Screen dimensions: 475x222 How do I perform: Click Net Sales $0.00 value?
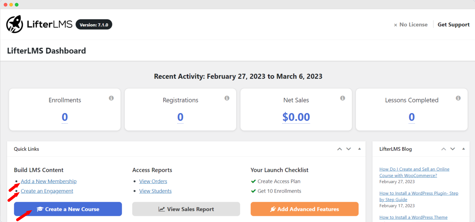[x=296, y=117]
